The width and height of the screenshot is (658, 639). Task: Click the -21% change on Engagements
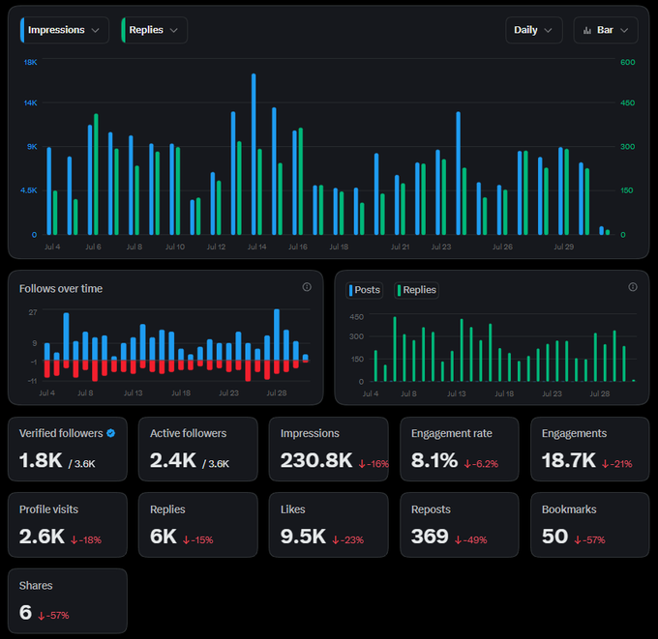click(x=617, y=464)
